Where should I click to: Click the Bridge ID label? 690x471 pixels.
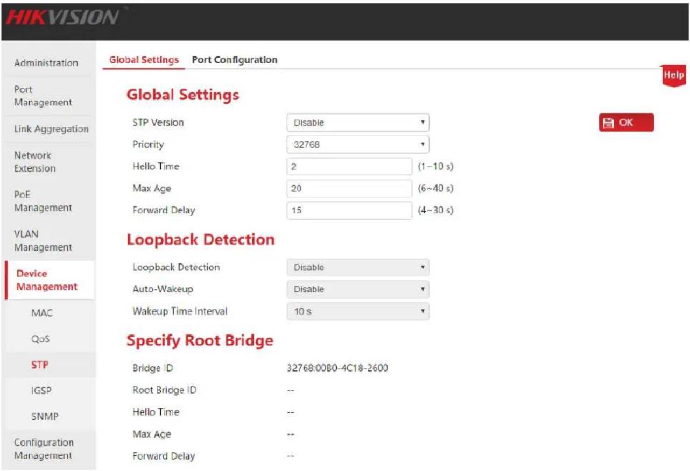click(x=153, y=368)
